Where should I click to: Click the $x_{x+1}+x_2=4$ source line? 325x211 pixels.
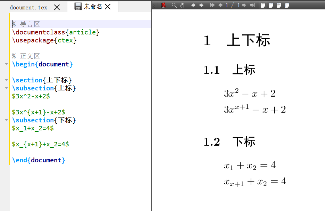tap(40, 144)
